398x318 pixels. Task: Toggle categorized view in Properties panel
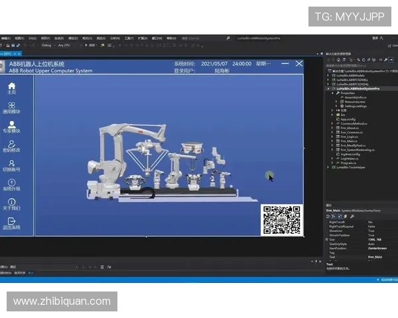click(x=328, y=217)
